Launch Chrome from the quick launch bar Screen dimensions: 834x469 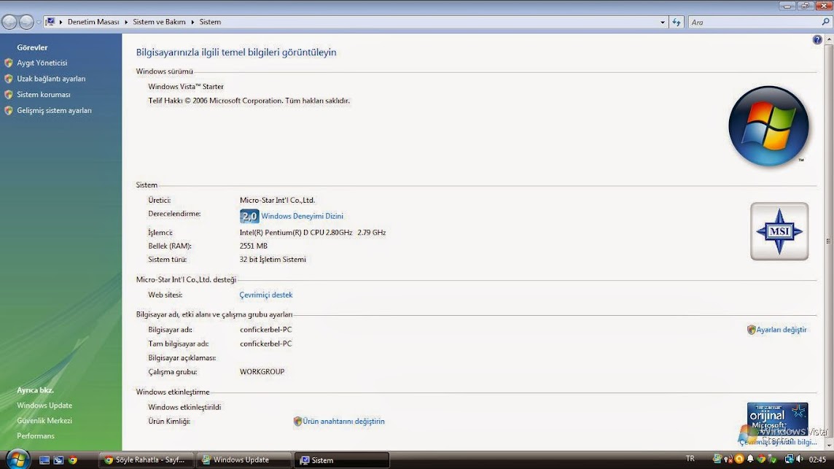click(x=73, y=460)
